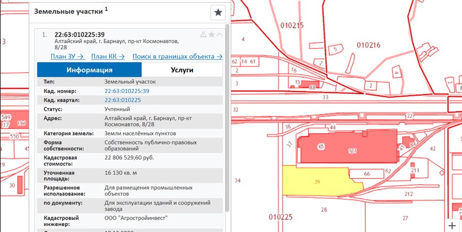Open Поиск в границах объекта link

click(x=177, y=56)
